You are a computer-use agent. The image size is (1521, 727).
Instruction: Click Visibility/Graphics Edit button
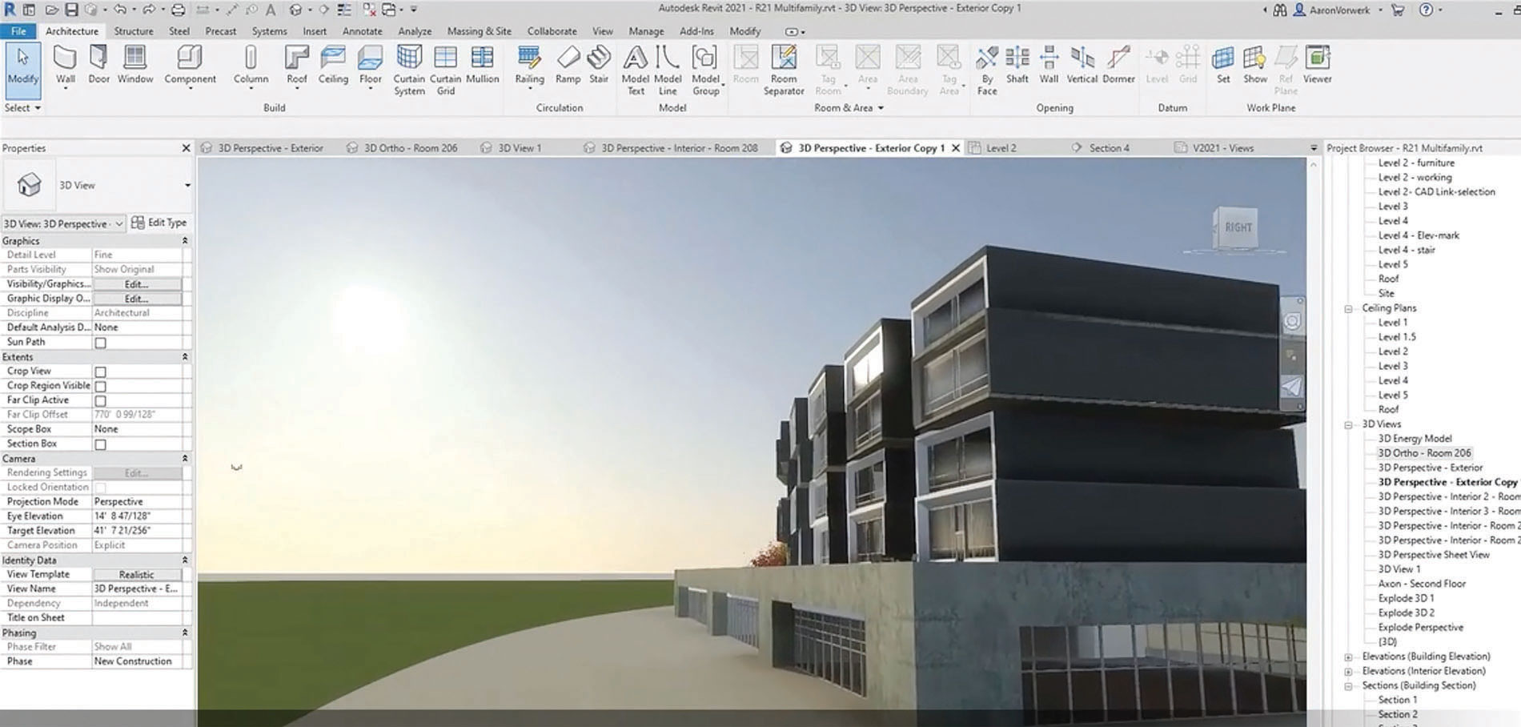pos(136,284)
